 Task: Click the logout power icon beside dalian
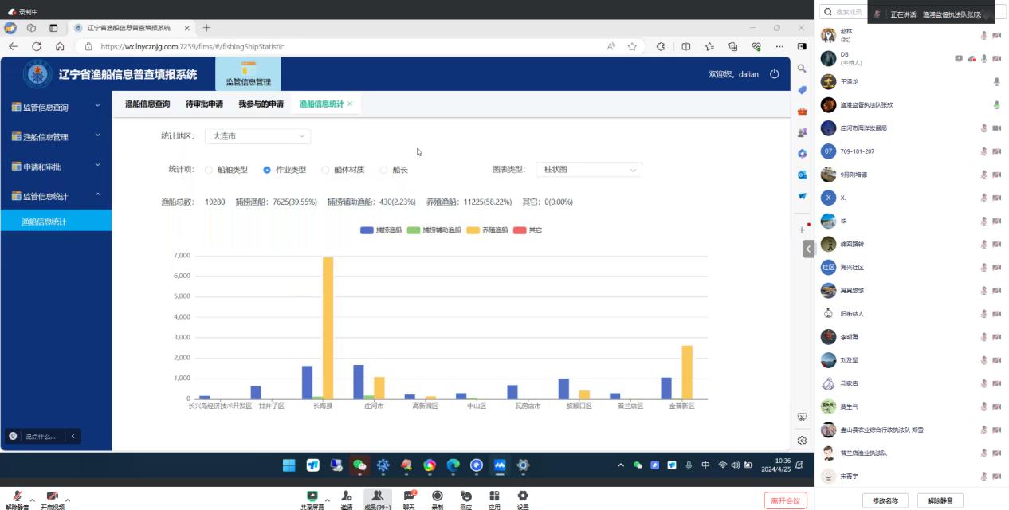pos(774,74)
